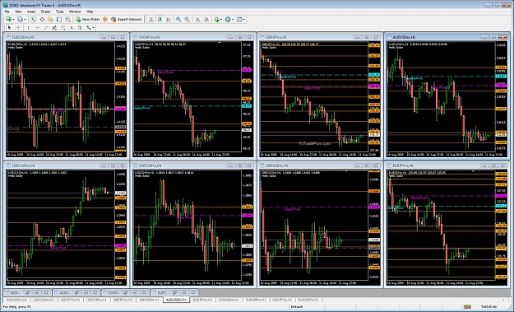Zoom out on the chart
This screenshot has width=514, height=312.
coord(188,20)
